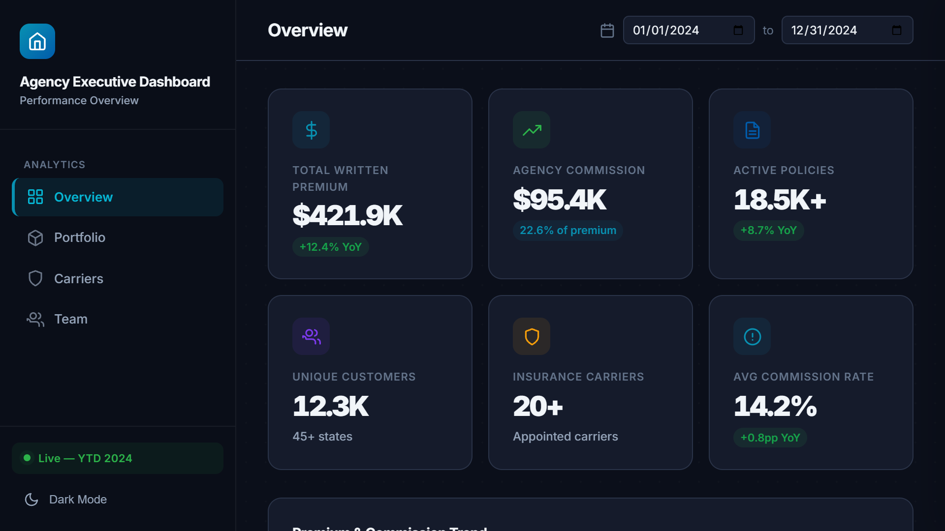Screen dimensions: 945x531
Task: Click the 22.6% of premium badge
Action: click(567, 230)
